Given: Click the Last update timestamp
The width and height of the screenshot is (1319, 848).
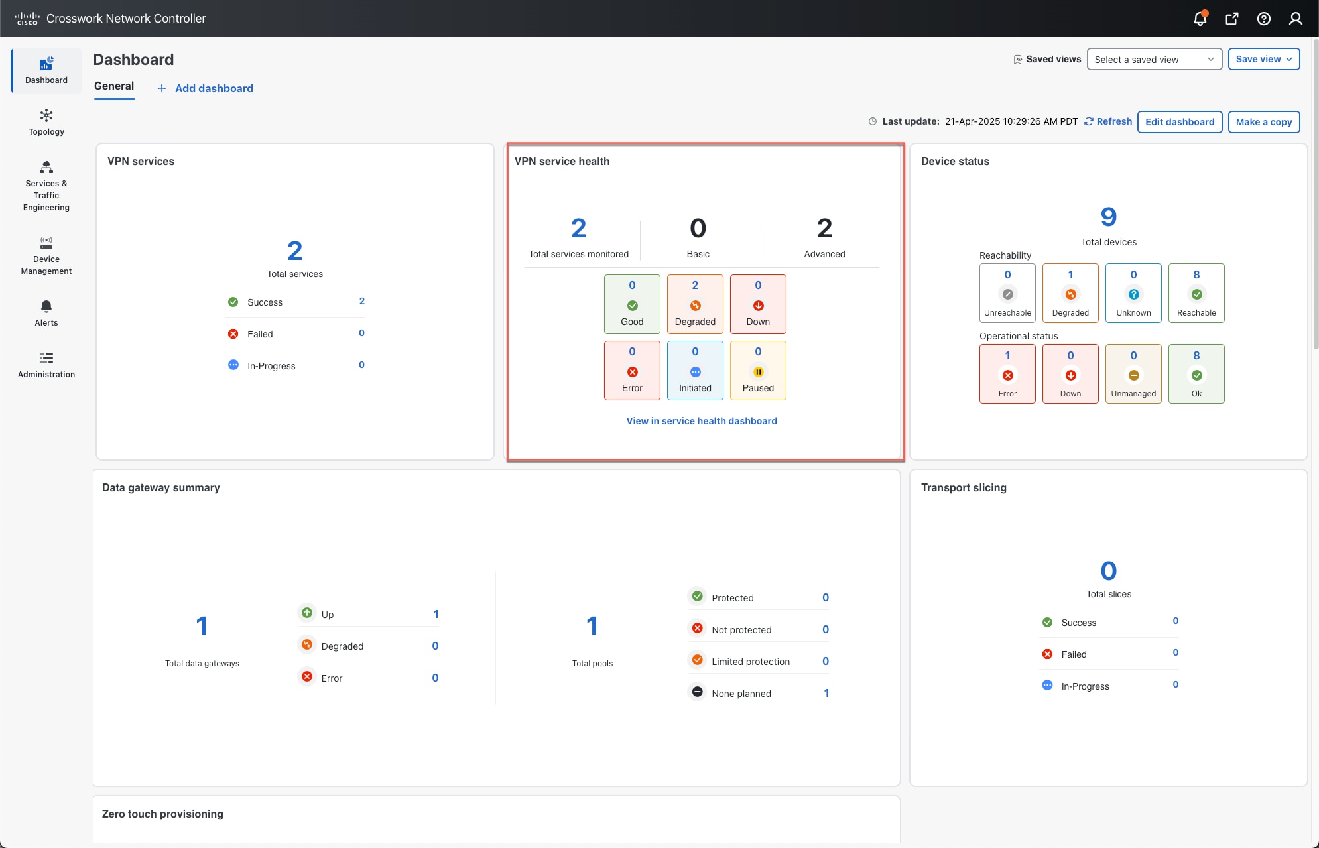Looking at the screenshot, I should (1011, 121).
